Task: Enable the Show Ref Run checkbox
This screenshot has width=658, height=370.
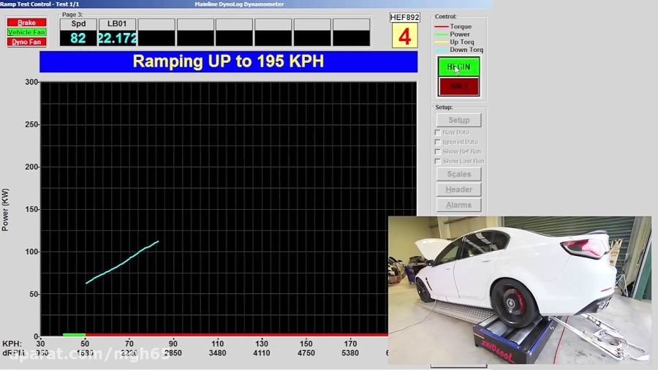Action: pyautogui.click(x=438, y=151)
